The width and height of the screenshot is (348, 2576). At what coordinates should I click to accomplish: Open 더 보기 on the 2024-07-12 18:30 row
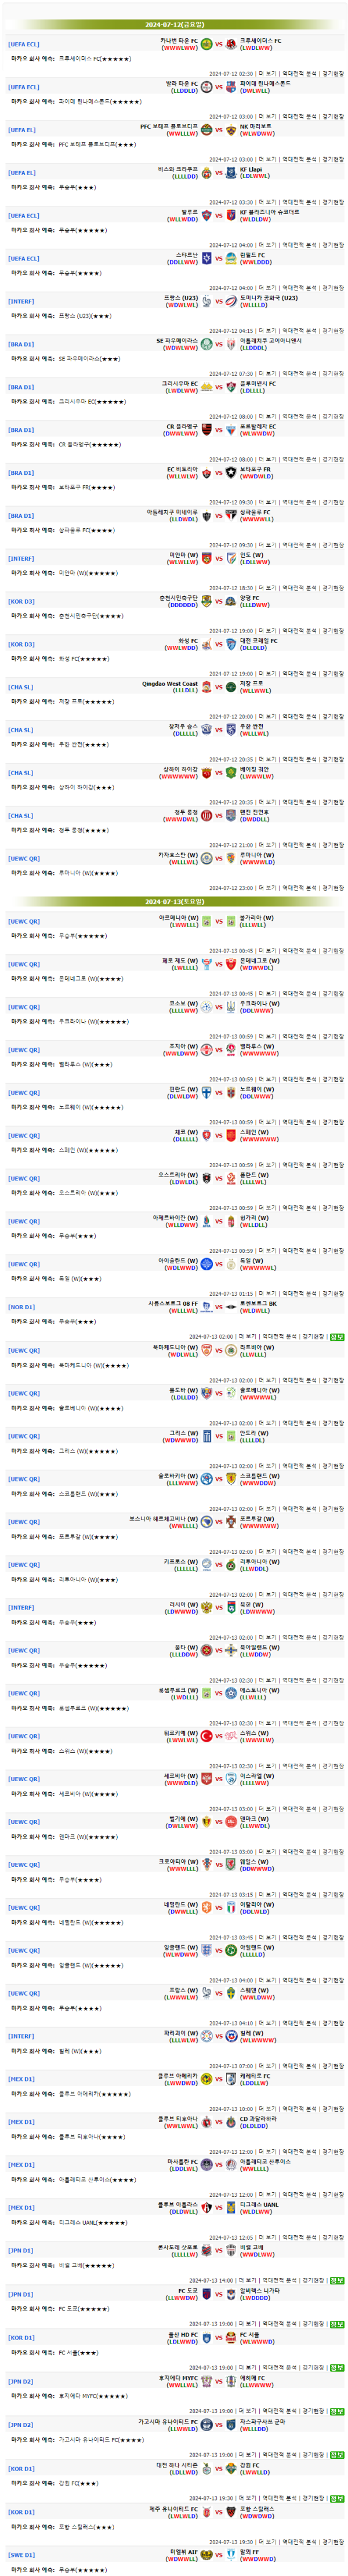267,588
